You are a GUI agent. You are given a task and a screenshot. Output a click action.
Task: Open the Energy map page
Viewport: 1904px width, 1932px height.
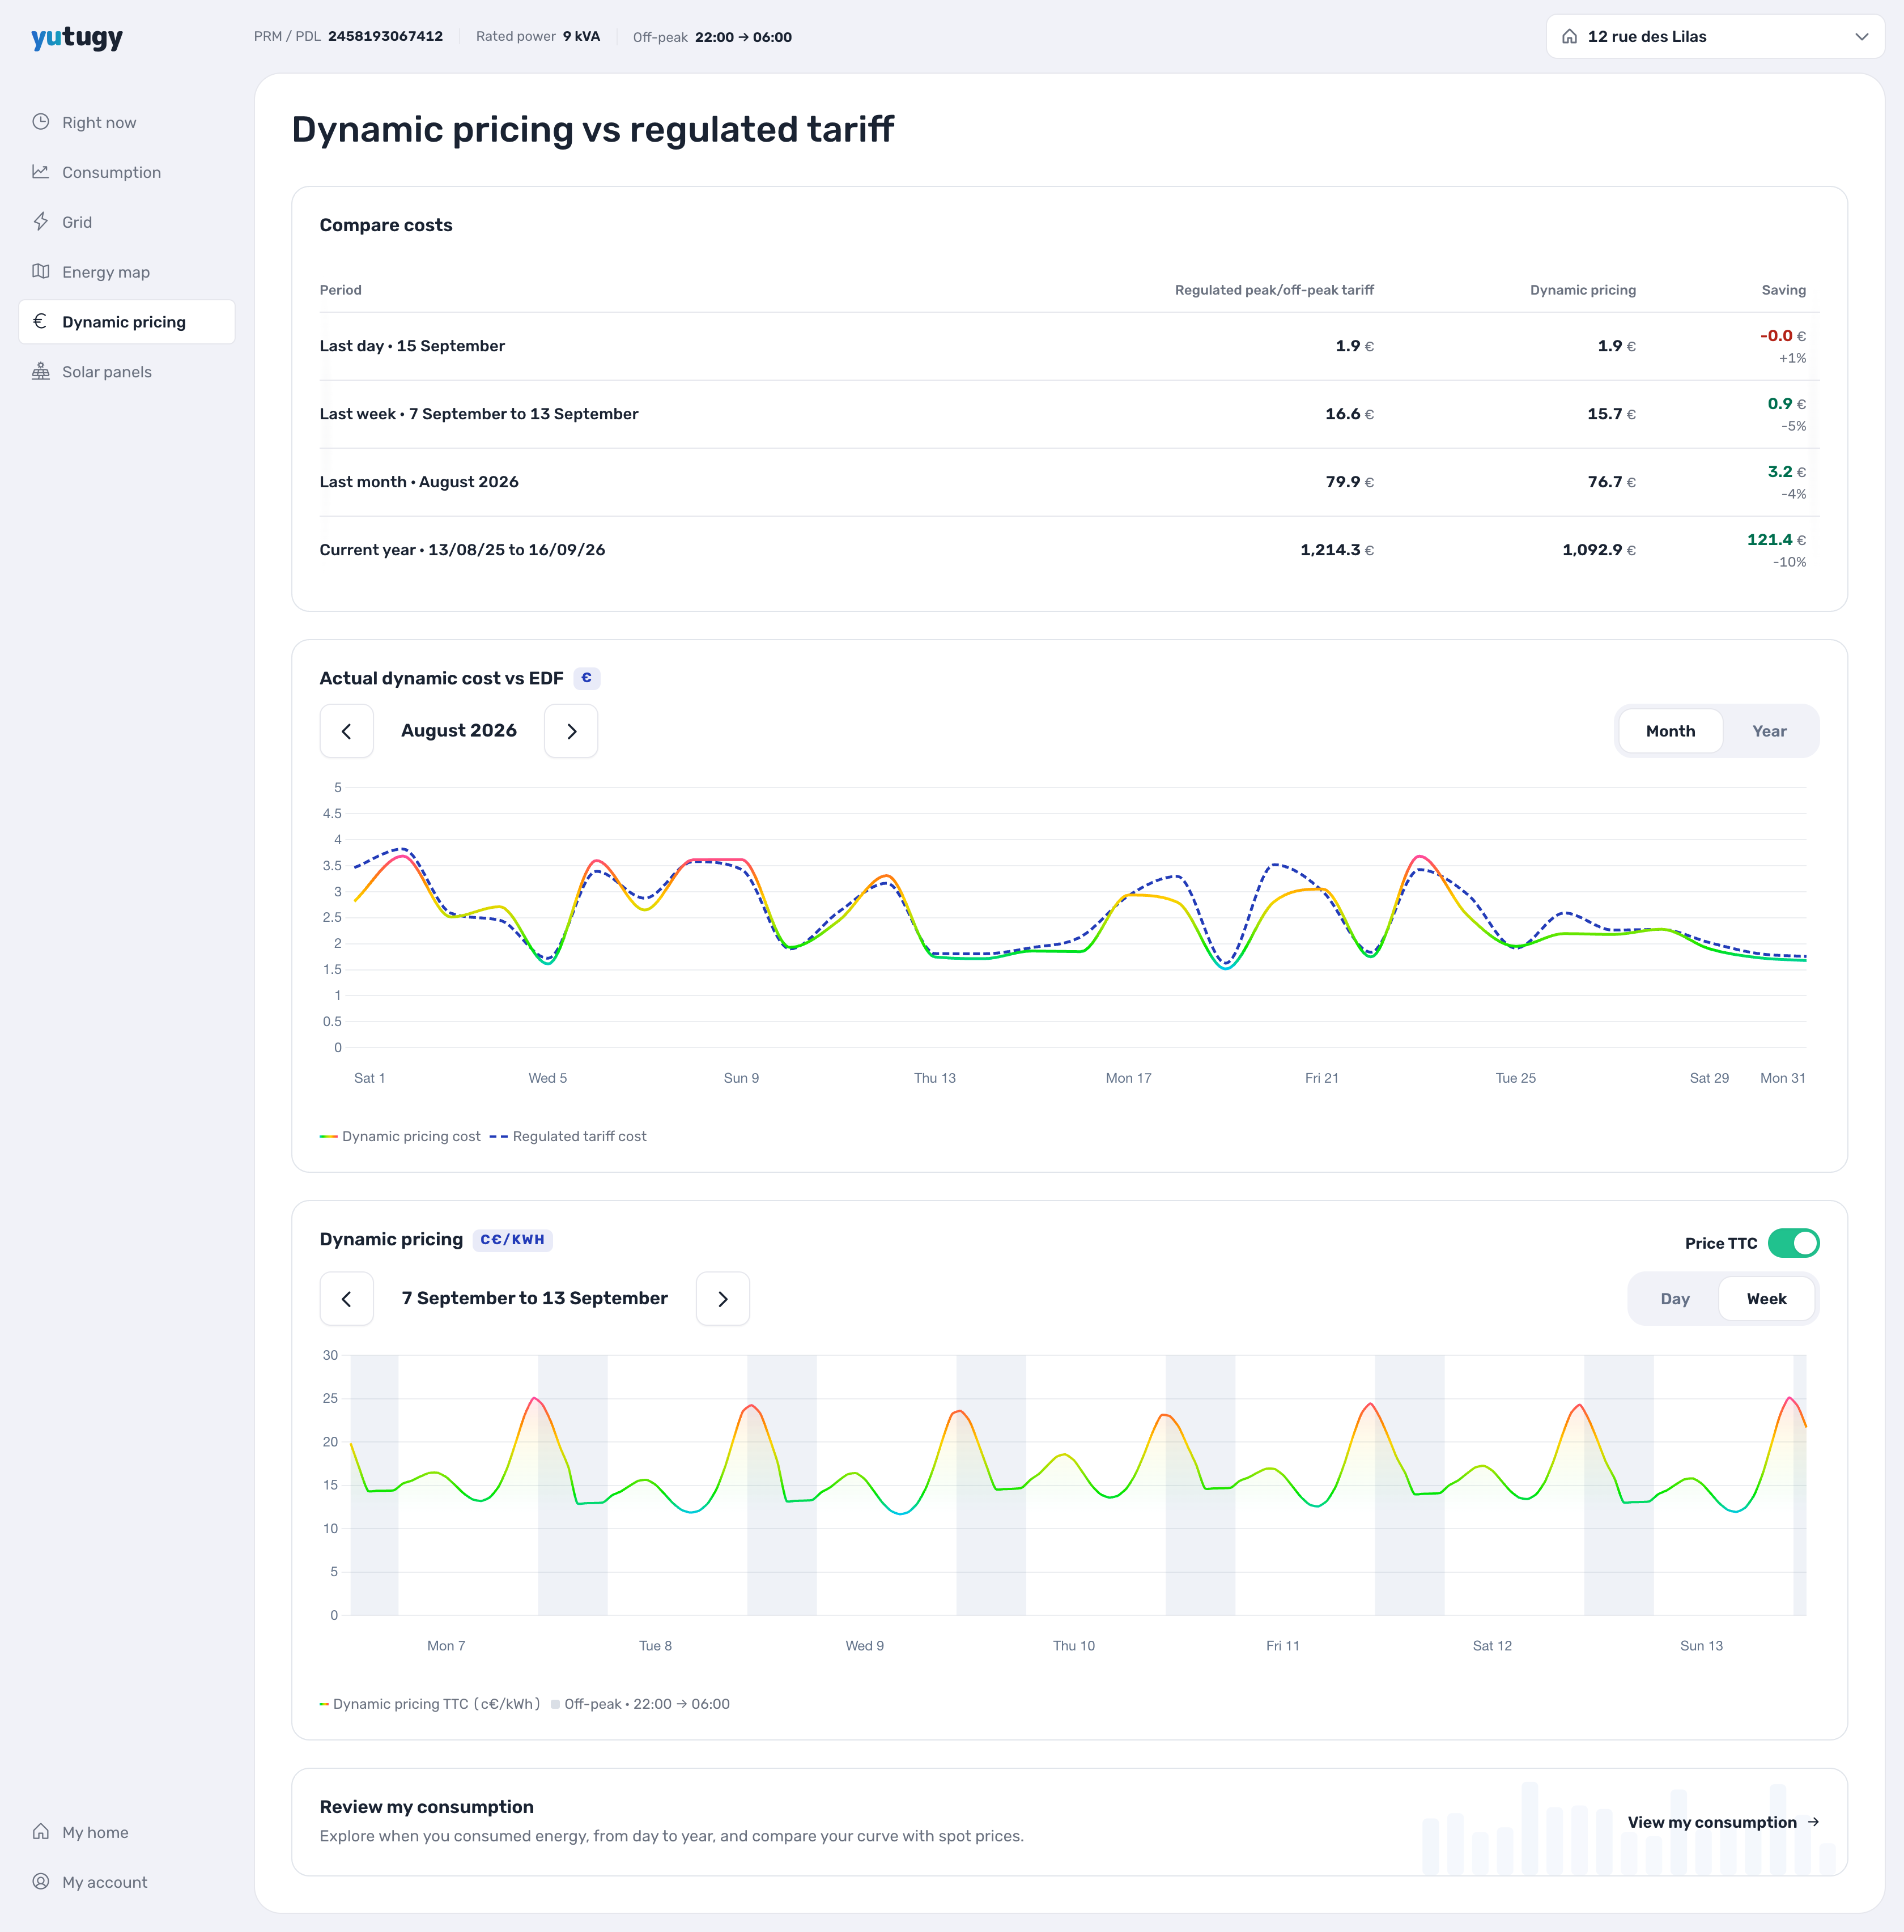point(127,272)
